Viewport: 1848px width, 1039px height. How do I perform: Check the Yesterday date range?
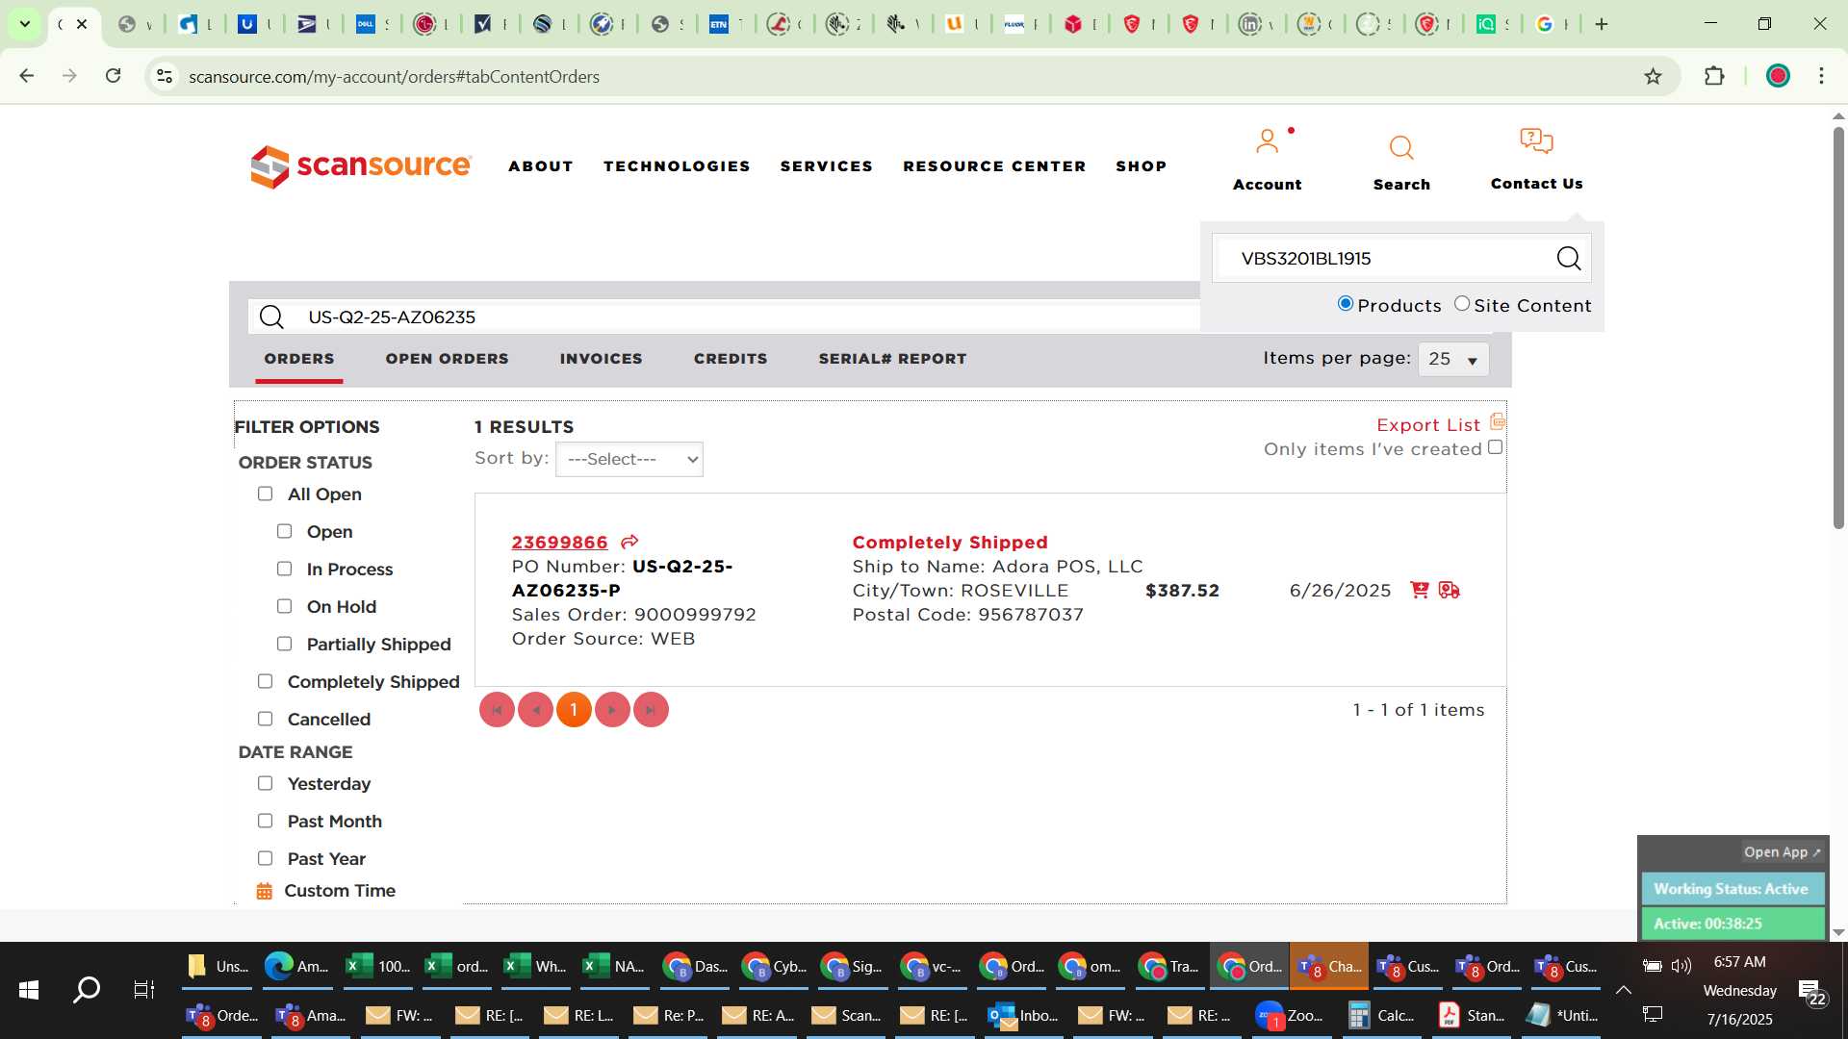(x=265, y=783)
